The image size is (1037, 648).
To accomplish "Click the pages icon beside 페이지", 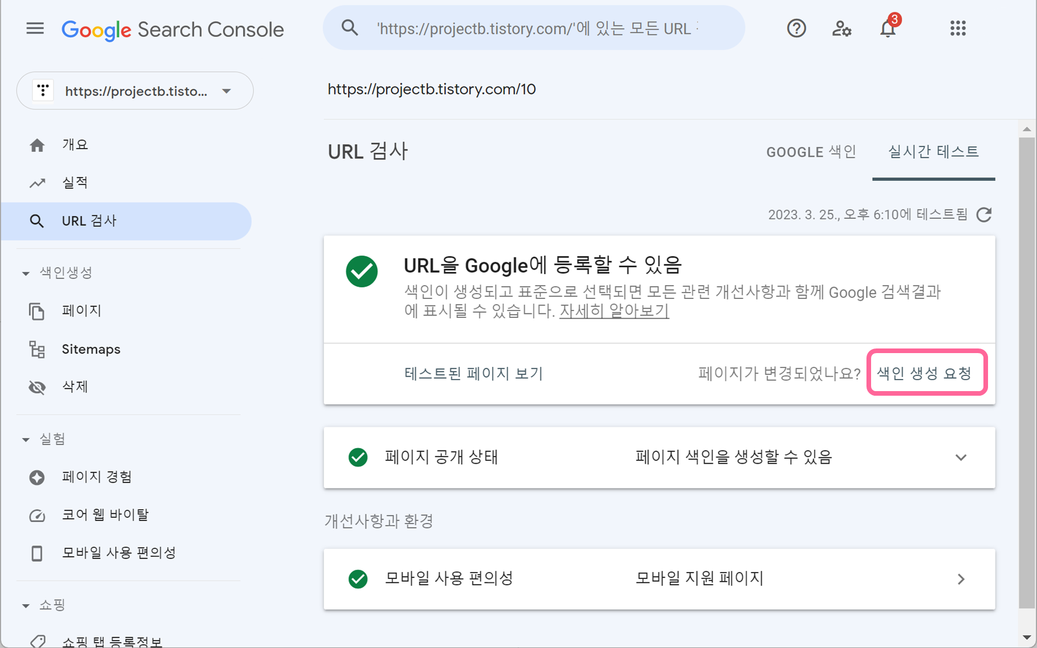I will [x=37, y=311].
